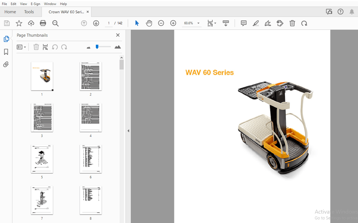Viewport: 358px width, 223px height.
Task: View the Attachments panel
Action: (x=6, y=64)
